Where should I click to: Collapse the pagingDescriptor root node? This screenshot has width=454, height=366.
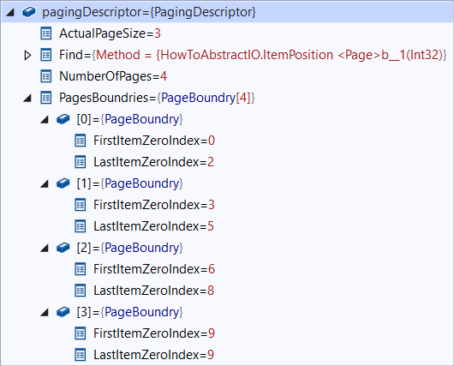click(10, 13)
